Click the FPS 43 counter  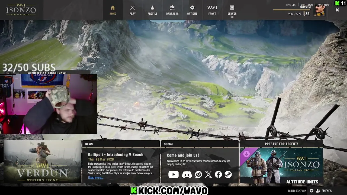click(291, 5)
